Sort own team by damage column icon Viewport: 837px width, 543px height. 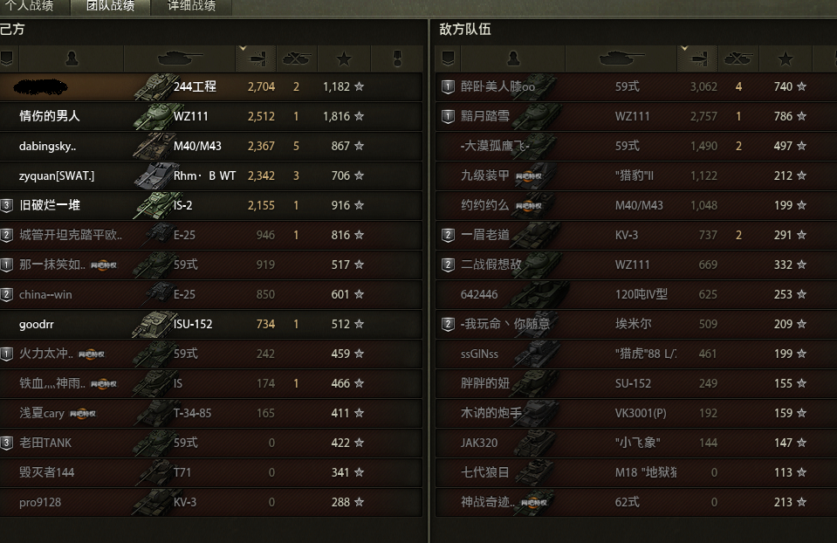click(257, 58)
